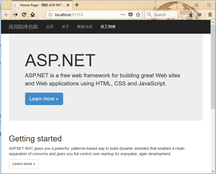This screenshot has height=174, width=216.
Task: Open the Downloads arrow in toolbar
Action: (191, 15)
